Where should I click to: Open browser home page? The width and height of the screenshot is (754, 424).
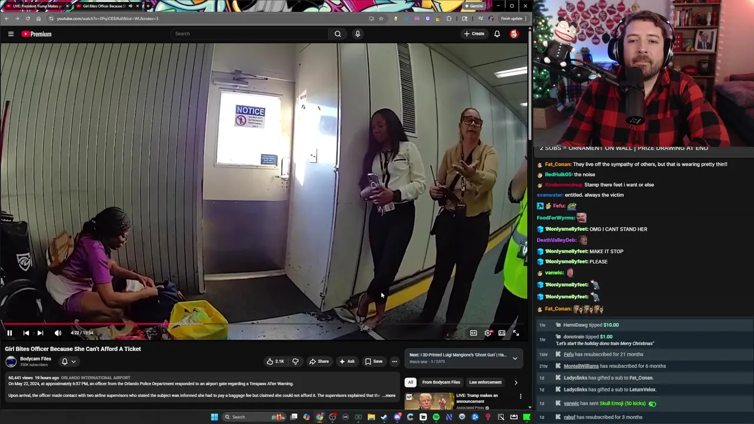tap(38, 18)
